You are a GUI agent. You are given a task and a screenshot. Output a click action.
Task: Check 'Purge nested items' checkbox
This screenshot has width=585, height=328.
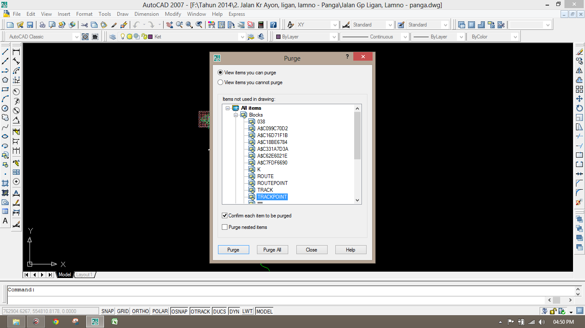pyautogui.click(x=224, y=227)
